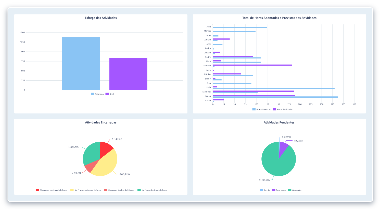Click the purple Real bar

pyautogui.click(x=128, y=74)
